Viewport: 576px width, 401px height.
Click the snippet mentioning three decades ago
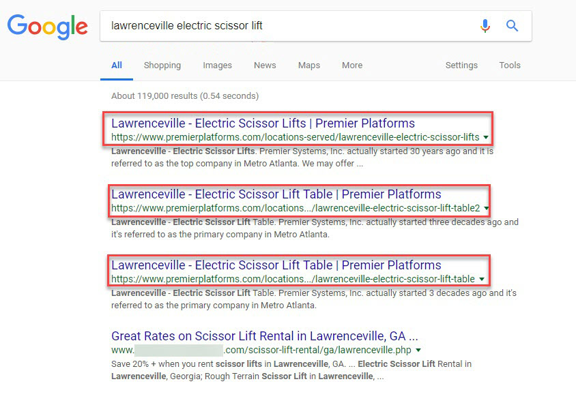315,228
